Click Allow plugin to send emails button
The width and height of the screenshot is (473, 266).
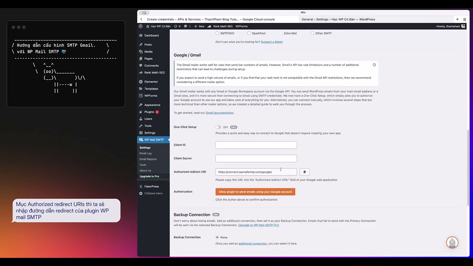click(x=255, y=192)
